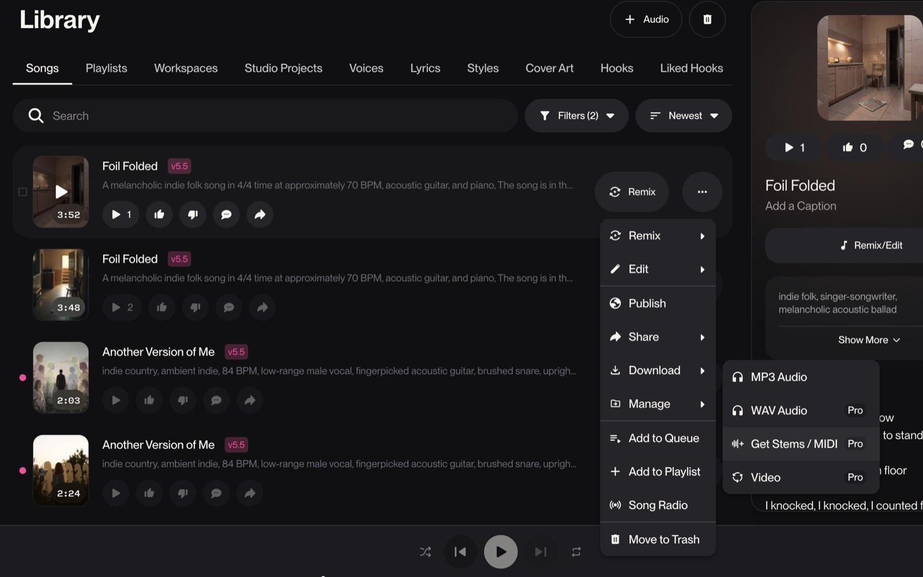Share the 3:48 Foil Folded song
This screenshot has height=577, width=923.
pyautogui.click(x=262, y=307)
